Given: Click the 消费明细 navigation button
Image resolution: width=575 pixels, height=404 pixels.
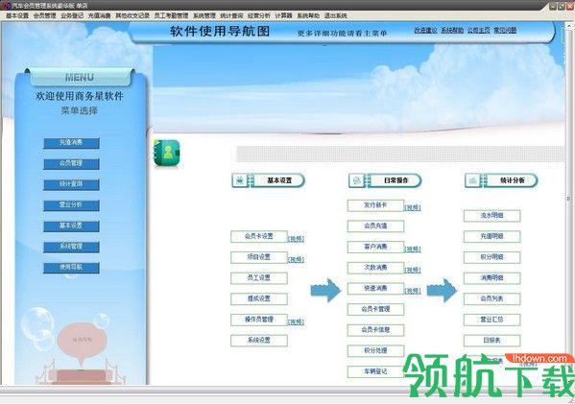Looking at the screenshot, I should click(x=491, y=278).
